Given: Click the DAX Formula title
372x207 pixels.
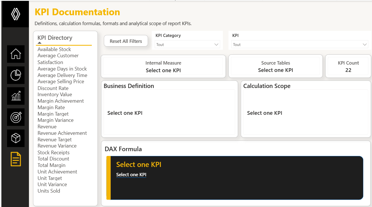Looking at the screenshot, I should tap(123, 149).
